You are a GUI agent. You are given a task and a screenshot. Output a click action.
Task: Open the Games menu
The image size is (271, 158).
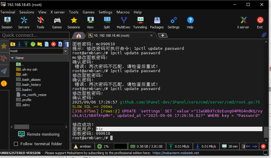pyautogui.click(x=89, y=12)
